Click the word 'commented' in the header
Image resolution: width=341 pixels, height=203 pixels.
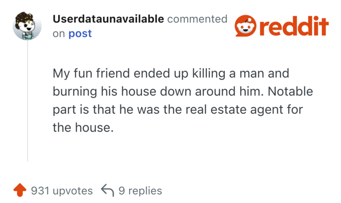click(x=197, y=19)
